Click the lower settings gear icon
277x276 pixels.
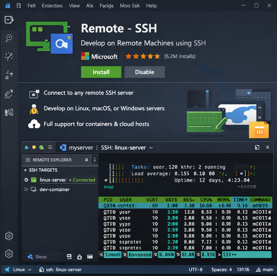click(x=9, y=254)
